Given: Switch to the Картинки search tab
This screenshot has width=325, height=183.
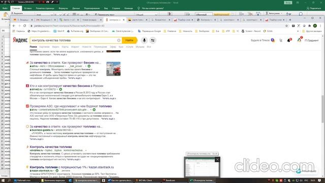Looking at the screenshot, I should pyautogui.click(x=44, y=47).
